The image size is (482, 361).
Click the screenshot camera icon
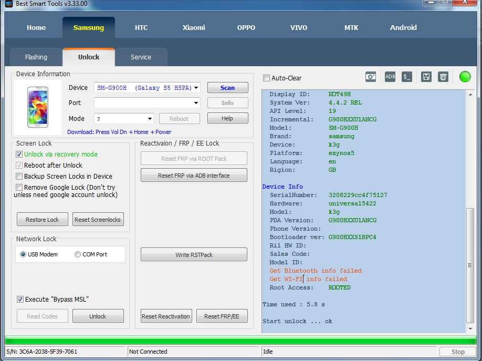(370, 77)
